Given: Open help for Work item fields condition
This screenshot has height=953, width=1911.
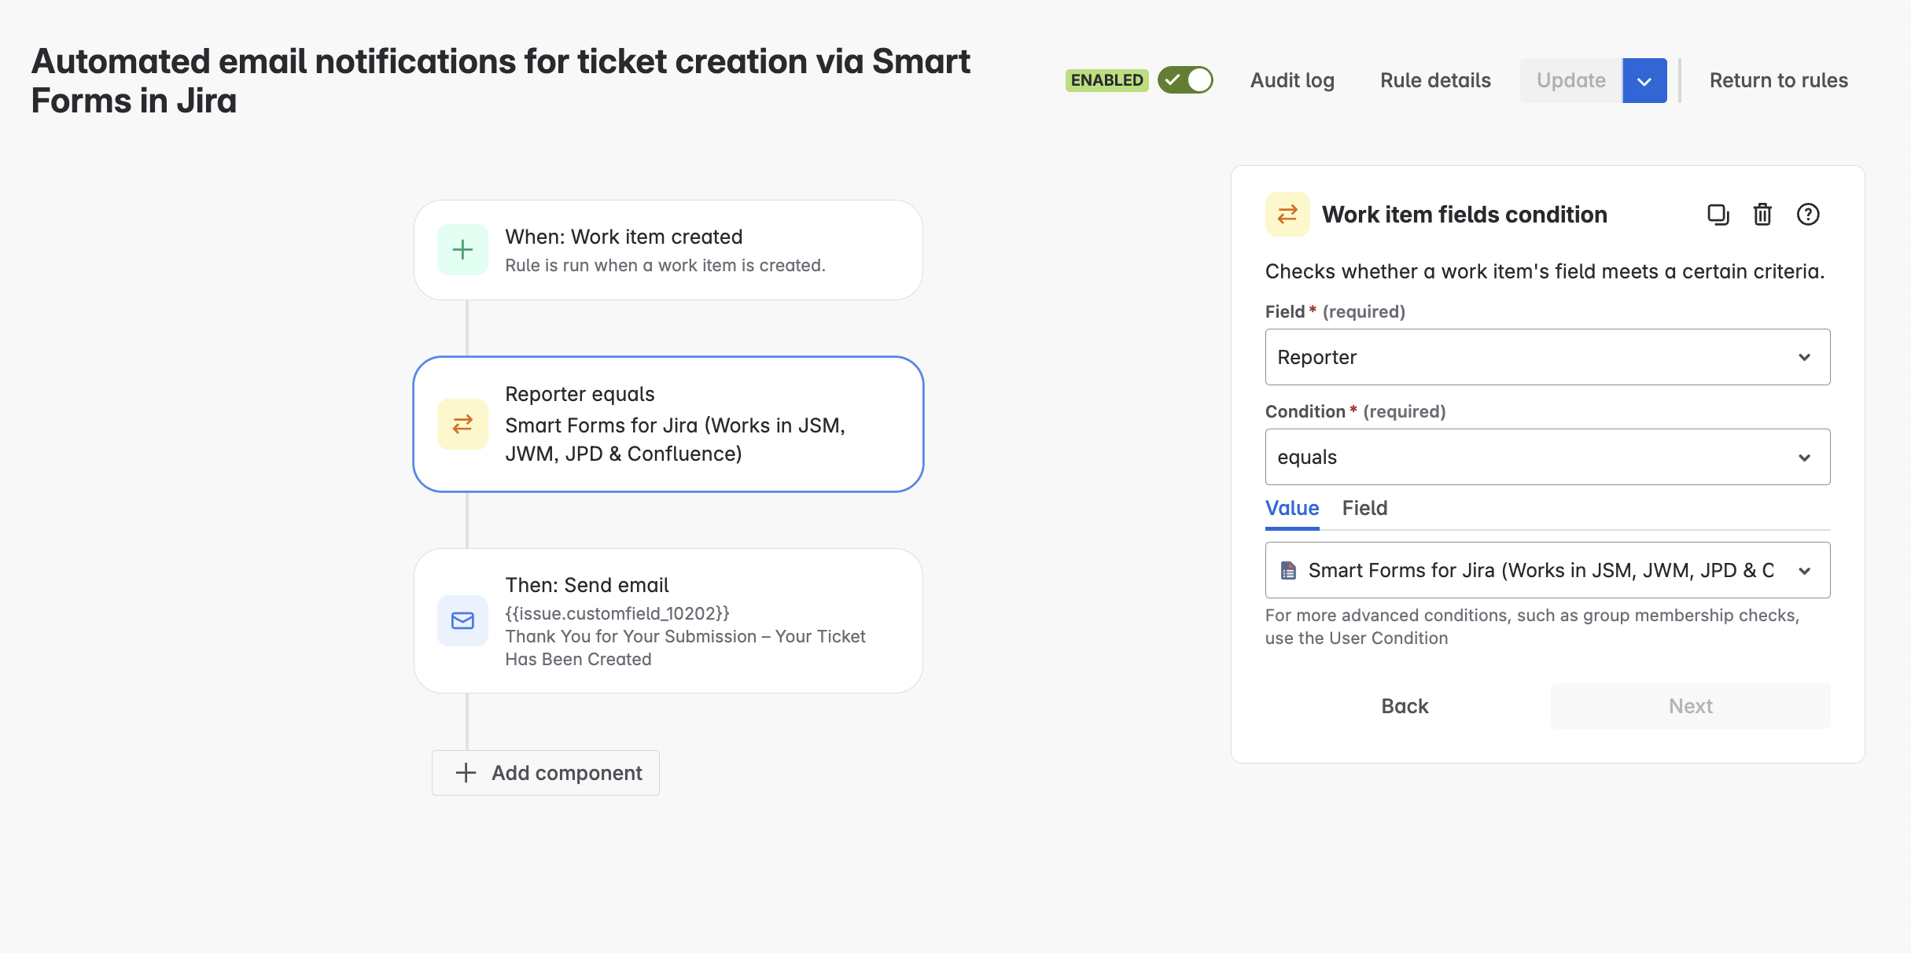Looking at the screenshot, I should coord(1808,215).
